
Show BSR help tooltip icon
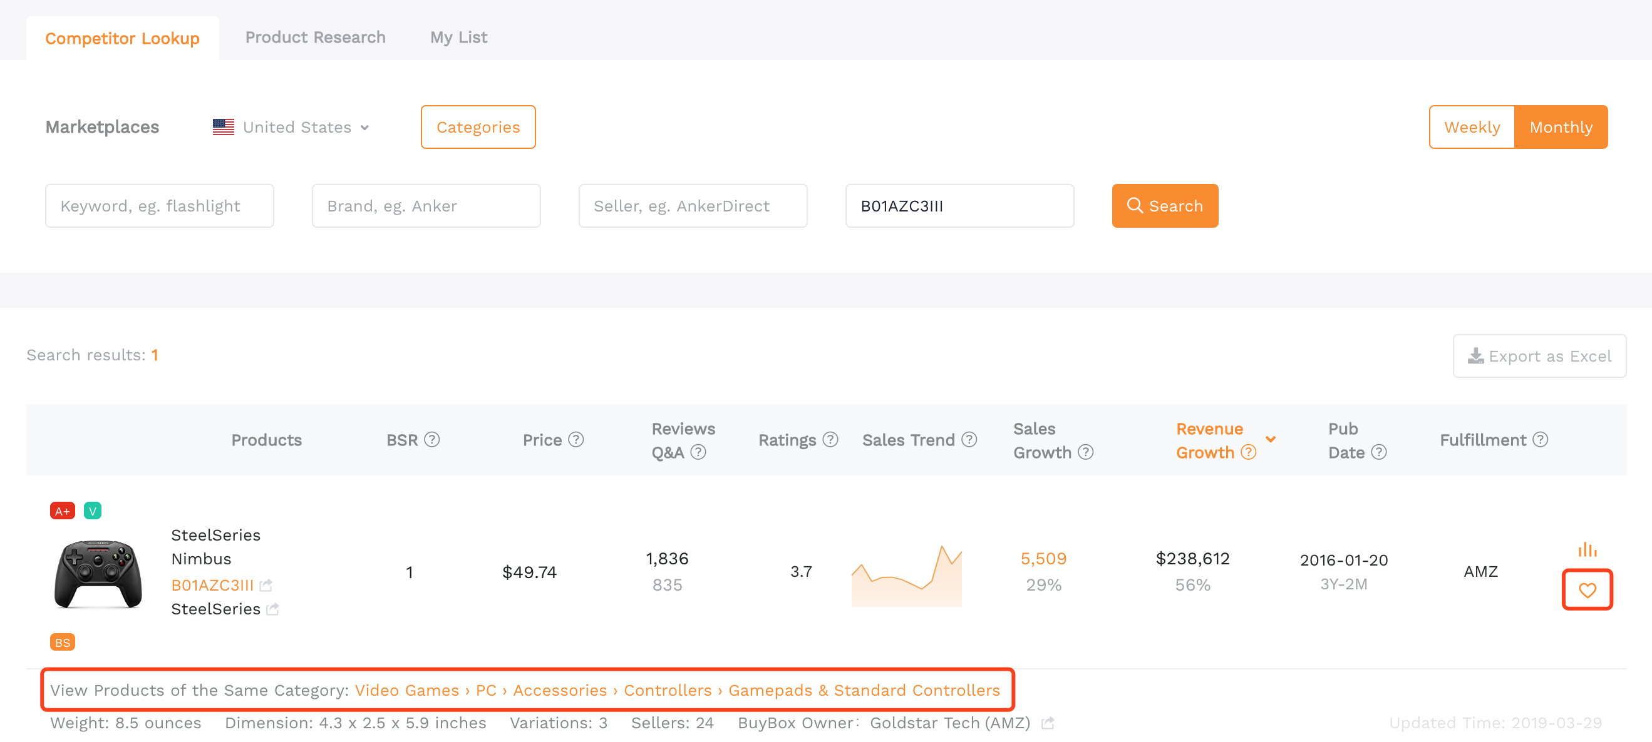coord(432,440)
